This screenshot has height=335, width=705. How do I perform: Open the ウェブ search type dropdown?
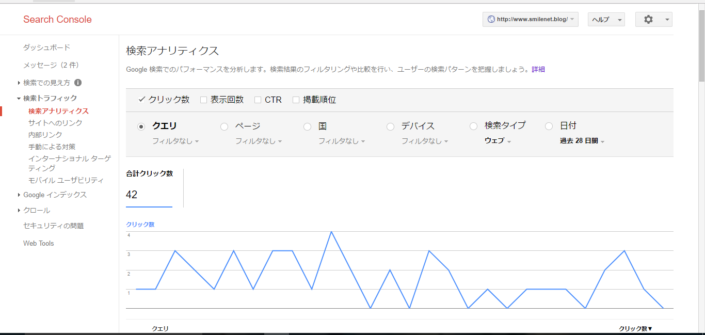point(498,141)
